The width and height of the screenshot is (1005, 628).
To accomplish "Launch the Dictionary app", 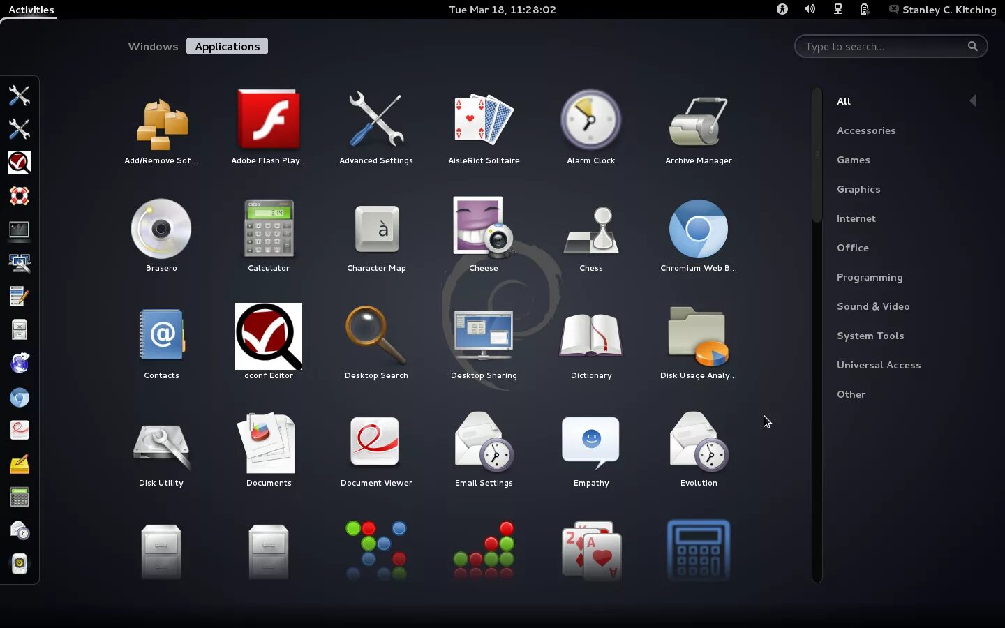I will [591, 345].
